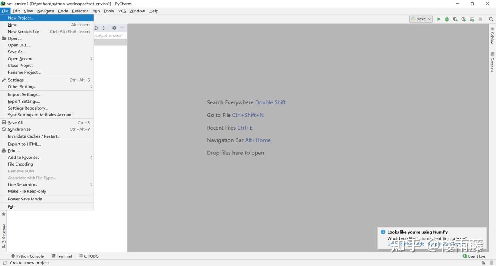Image resolution: width=496 pixels, height=266 pixels.
Task: Open the Tools menu
Action: point(109,11)
